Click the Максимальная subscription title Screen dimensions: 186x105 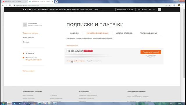[75, 51]
